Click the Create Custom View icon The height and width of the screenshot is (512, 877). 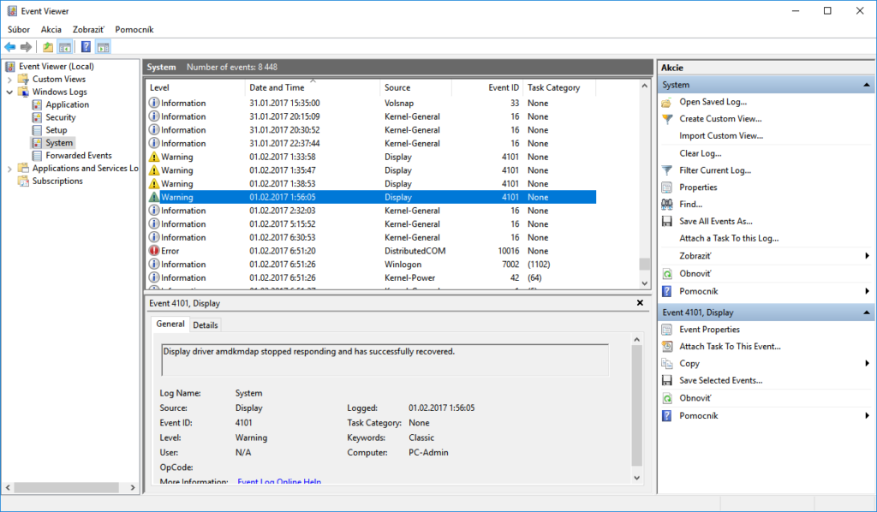tap(667, 119)
